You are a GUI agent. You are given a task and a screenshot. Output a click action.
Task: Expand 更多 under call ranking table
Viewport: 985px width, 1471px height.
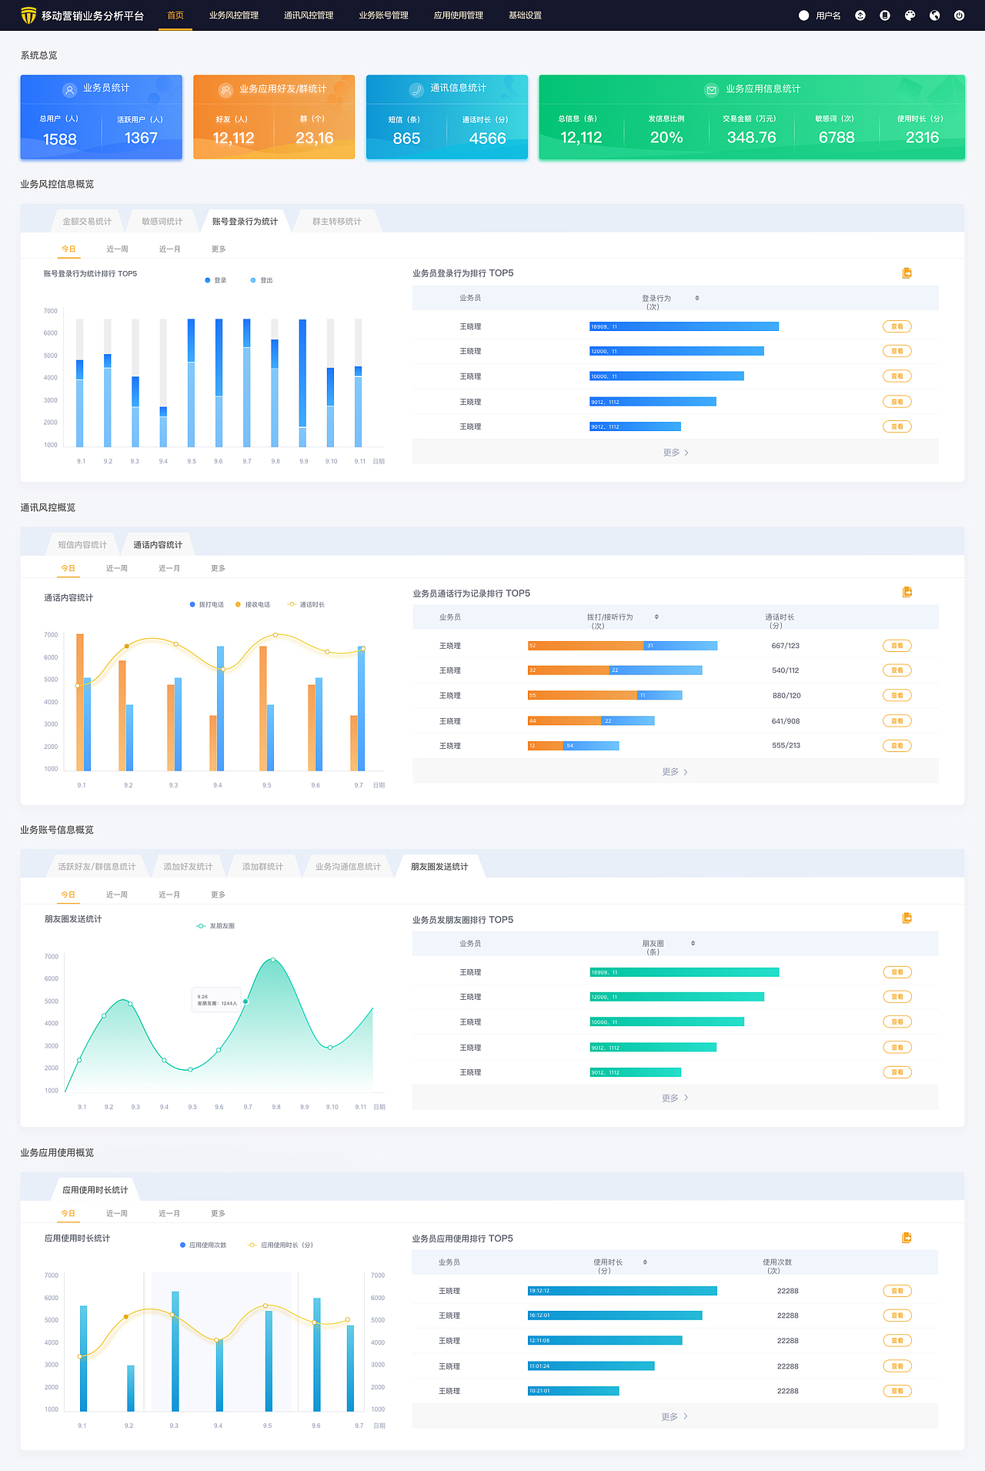tap(676, 771)
